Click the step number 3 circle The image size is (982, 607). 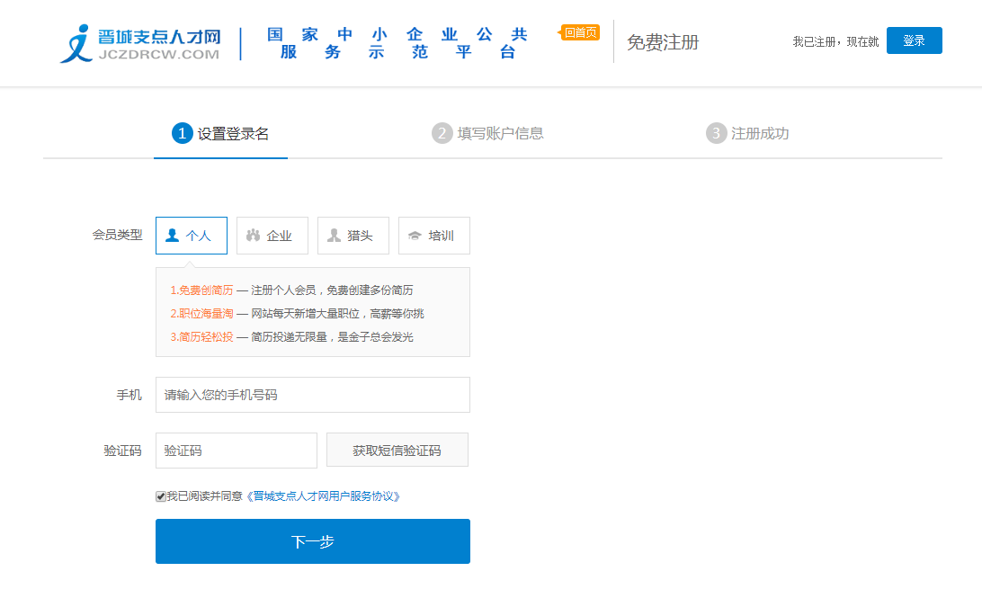pos(717,133)
